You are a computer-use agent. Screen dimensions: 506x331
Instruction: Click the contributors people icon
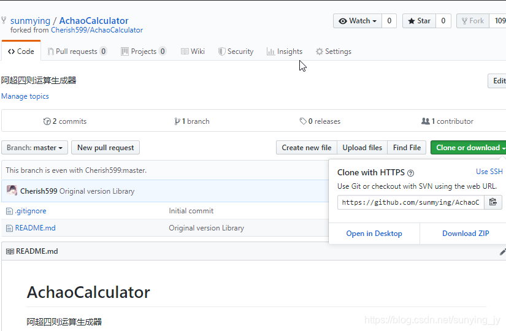[425, 121]
